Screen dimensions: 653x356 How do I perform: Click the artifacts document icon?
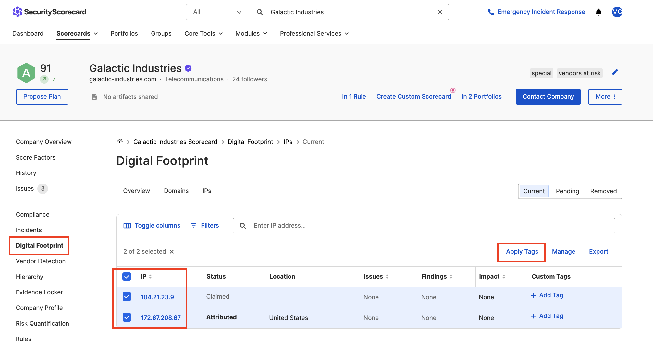(94, 97)
